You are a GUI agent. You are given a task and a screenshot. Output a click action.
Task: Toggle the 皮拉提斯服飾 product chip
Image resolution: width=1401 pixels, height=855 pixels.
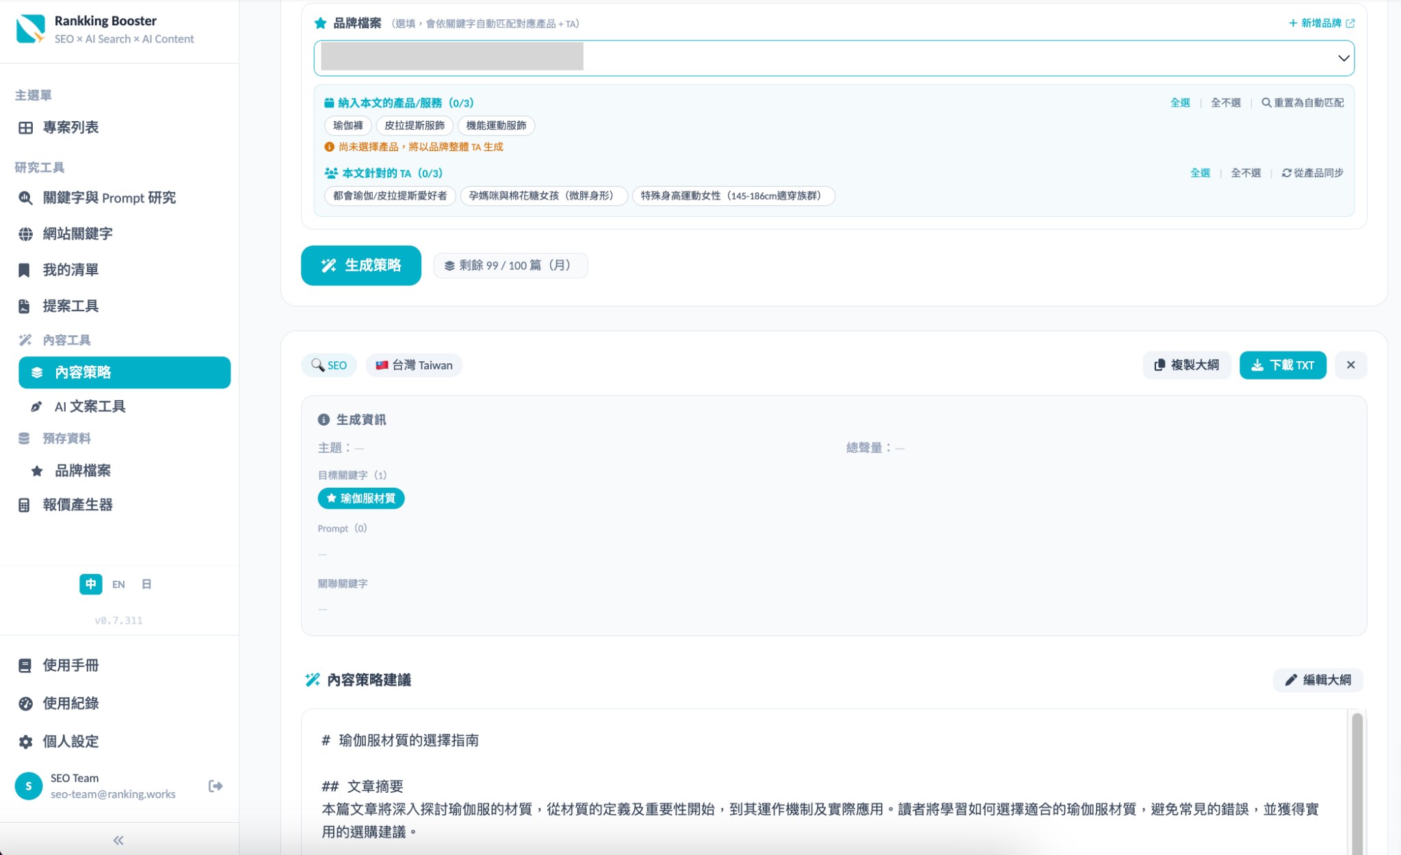tap(415, 126)
